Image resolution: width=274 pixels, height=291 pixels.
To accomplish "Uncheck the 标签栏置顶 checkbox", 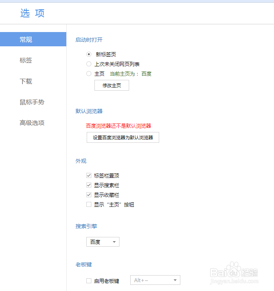I will 89,175.
